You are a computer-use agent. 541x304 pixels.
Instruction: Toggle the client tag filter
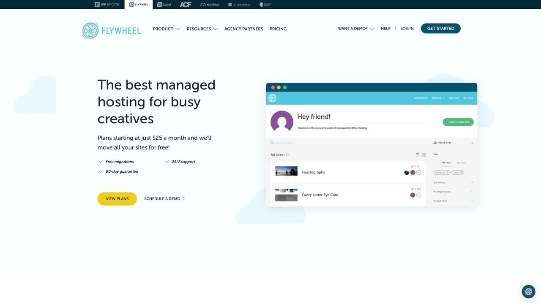pyautogui.click(x=458, y=172)
